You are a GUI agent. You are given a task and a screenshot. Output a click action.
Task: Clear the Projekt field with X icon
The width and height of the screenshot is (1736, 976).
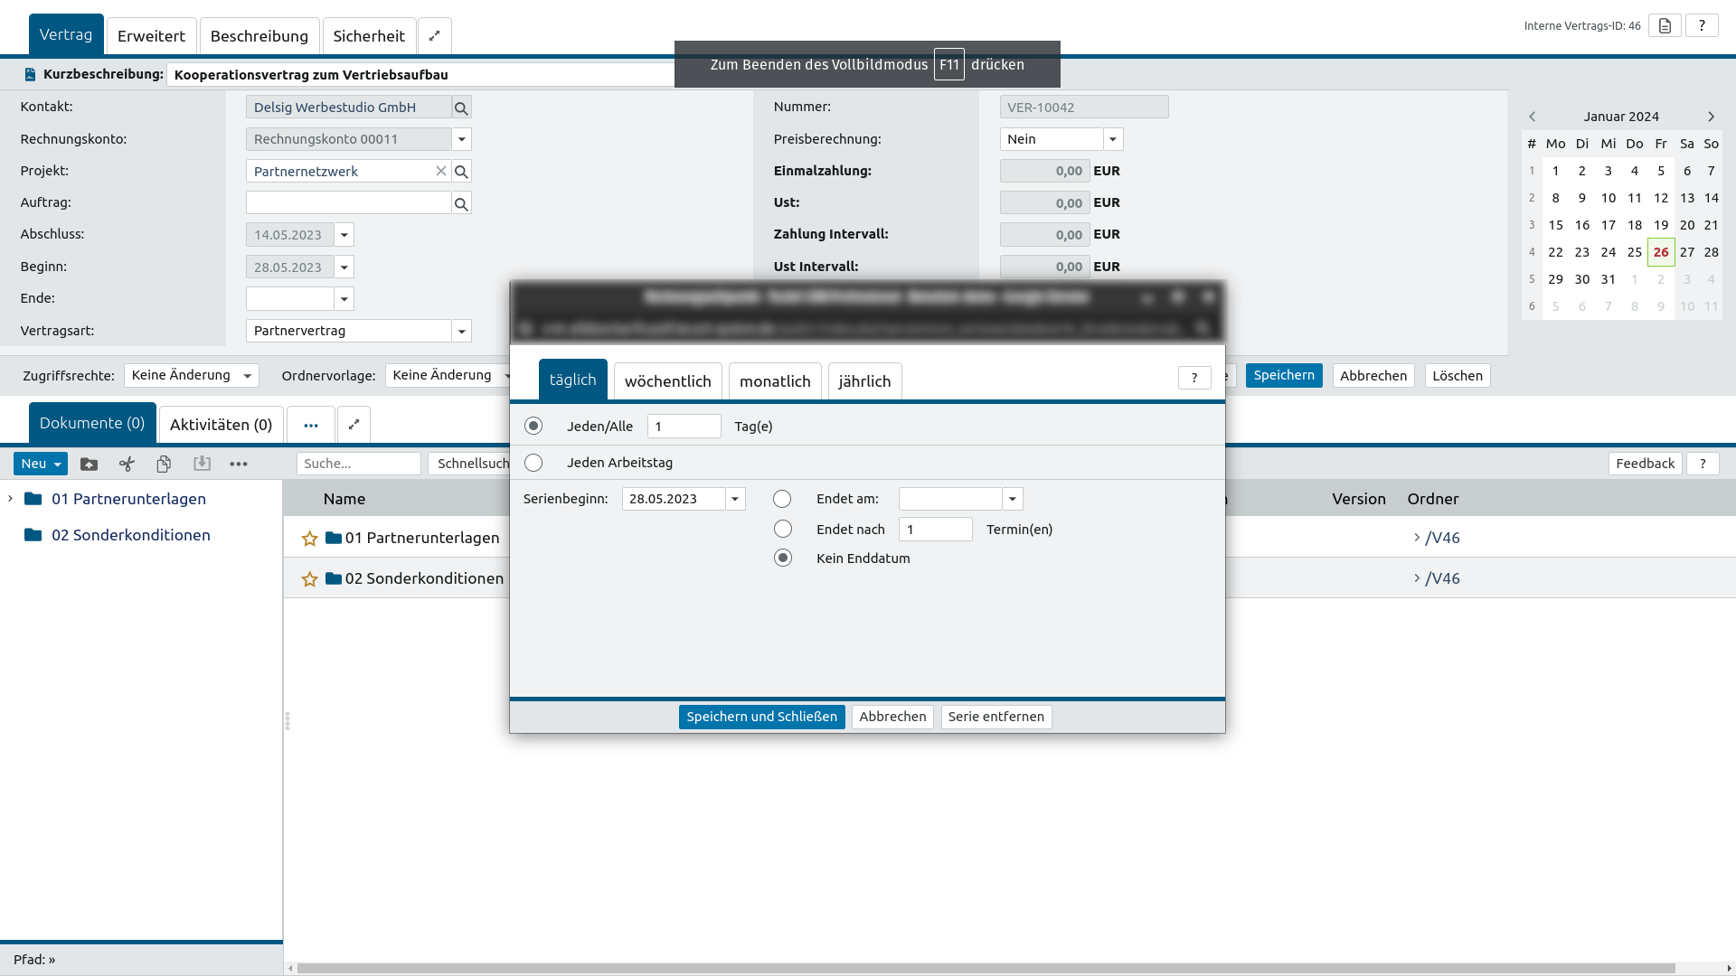440,171
